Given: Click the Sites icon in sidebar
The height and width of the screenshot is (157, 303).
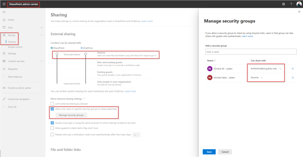Looking at the screenshot, I should [4, 27].
